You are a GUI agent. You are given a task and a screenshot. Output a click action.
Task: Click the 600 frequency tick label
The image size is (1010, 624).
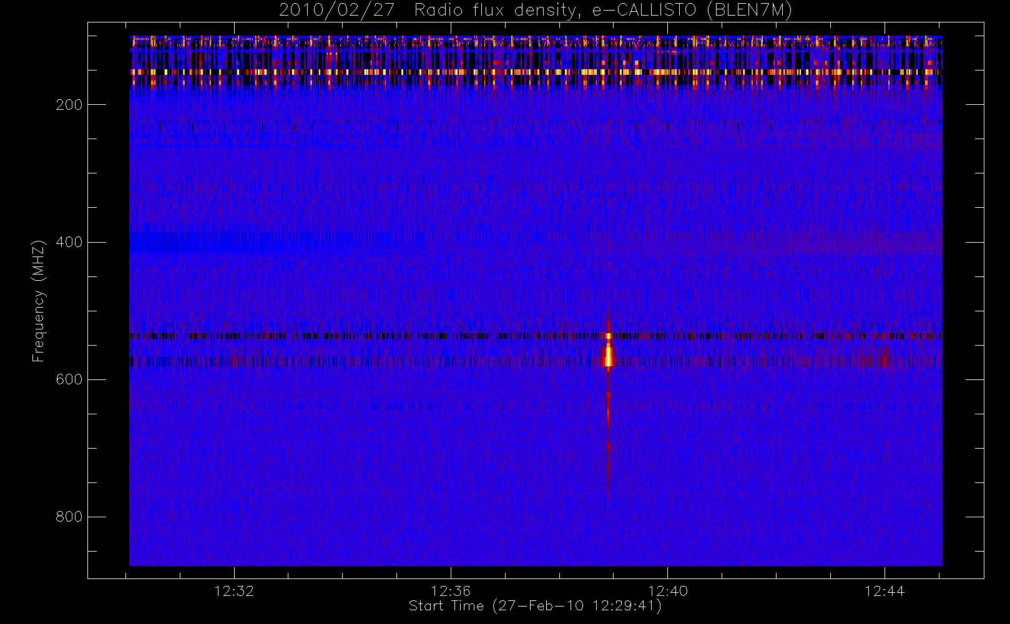[x=69, y=379]
